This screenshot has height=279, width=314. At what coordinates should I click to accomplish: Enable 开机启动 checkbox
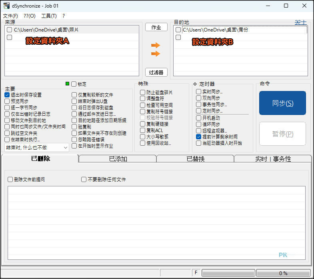[199, 118]
